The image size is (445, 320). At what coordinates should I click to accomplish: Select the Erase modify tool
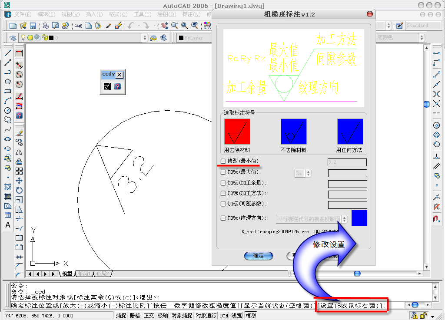[19, 133]
